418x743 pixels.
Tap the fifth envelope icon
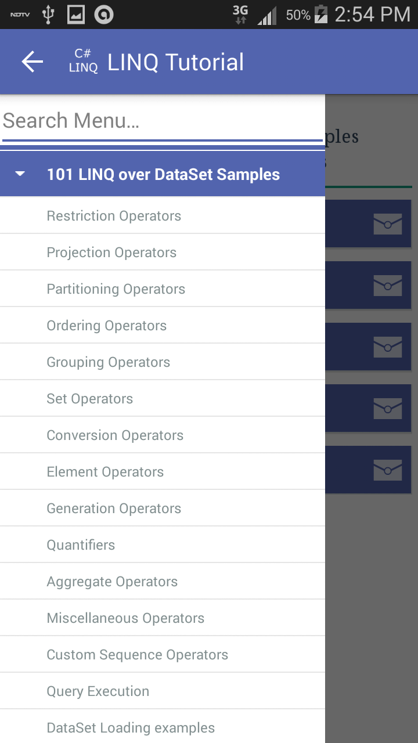pos(387,470)
